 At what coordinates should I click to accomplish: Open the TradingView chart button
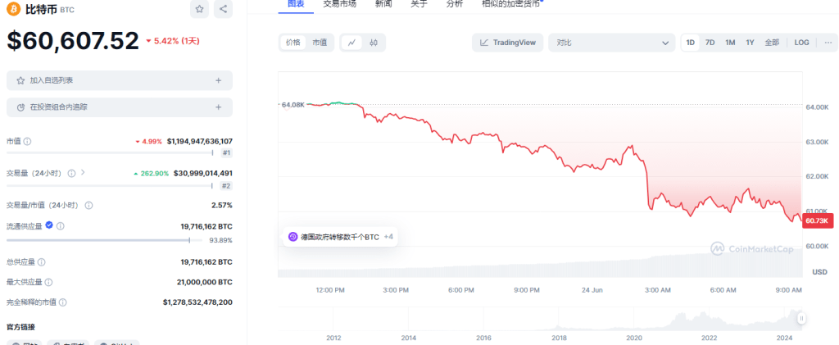(x=507, y=43)
